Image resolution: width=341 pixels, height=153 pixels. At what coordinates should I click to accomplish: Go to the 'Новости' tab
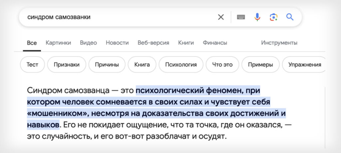(117, 43)
